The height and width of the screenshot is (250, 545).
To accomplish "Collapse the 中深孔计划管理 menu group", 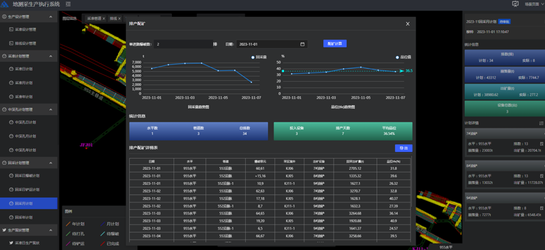I will (51, 110).
